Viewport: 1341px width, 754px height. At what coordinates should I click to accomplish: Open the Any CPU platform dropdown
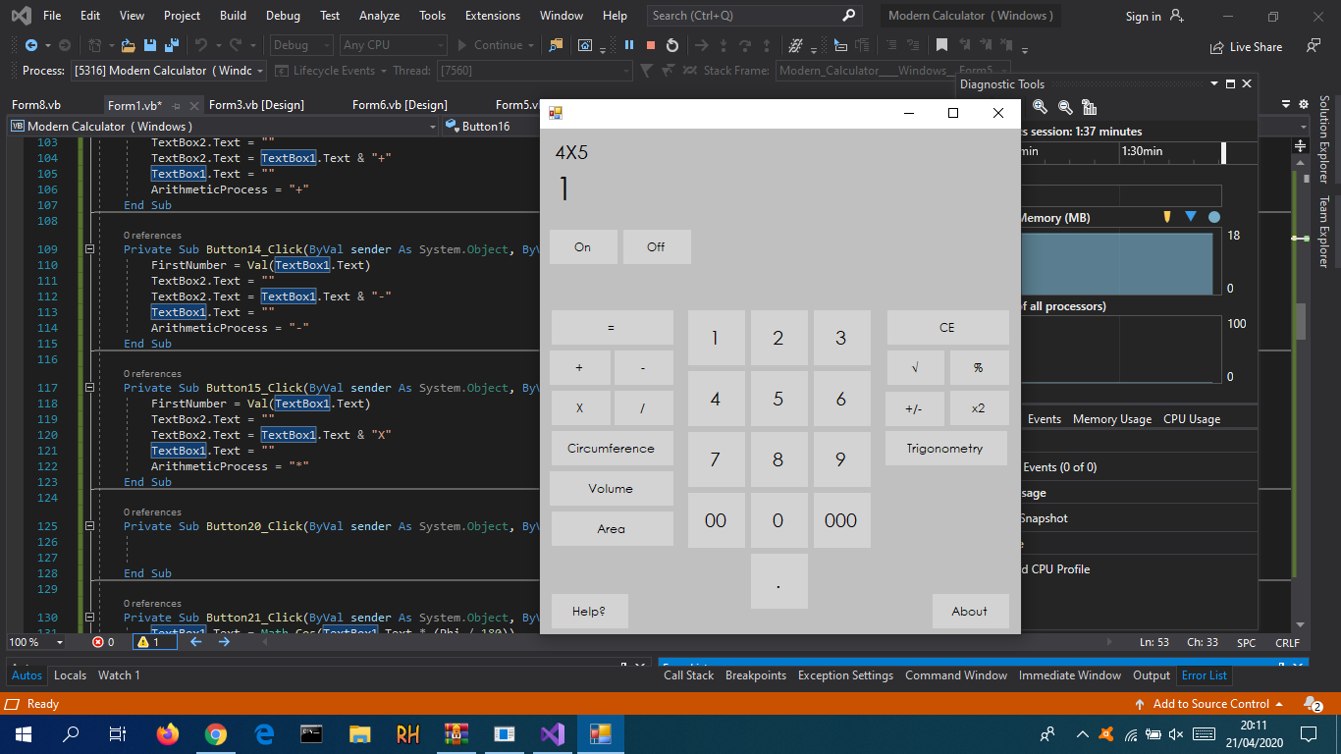pyautogui.click(x=393, y=45)
